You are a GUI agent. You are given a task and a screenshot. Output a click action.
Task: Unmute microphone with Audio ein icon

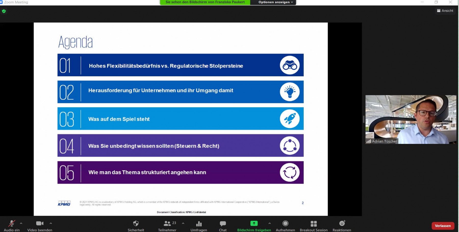pyautogui.click(x=11, y=224)
